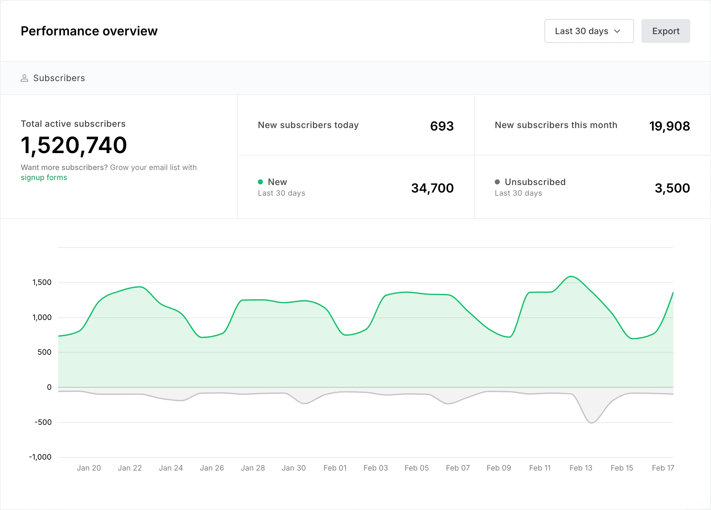The image size is (711, 510).
Task: Click the Jan 22 axis label
Action: click(130, 468)
